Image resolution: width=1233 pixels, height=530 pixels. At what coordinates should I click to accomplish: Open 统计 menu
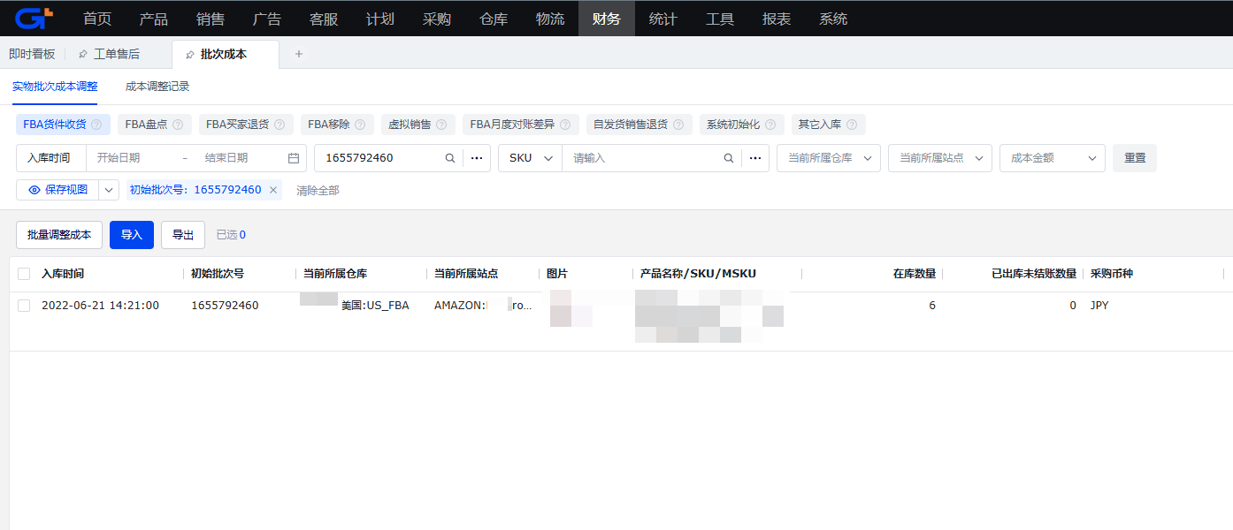click(x=663, y=19)
